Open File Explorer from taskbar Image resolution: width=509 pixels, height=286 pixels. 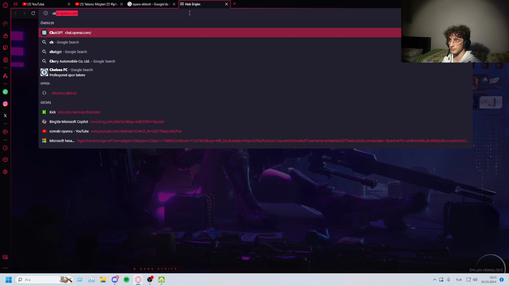[103, 280]
